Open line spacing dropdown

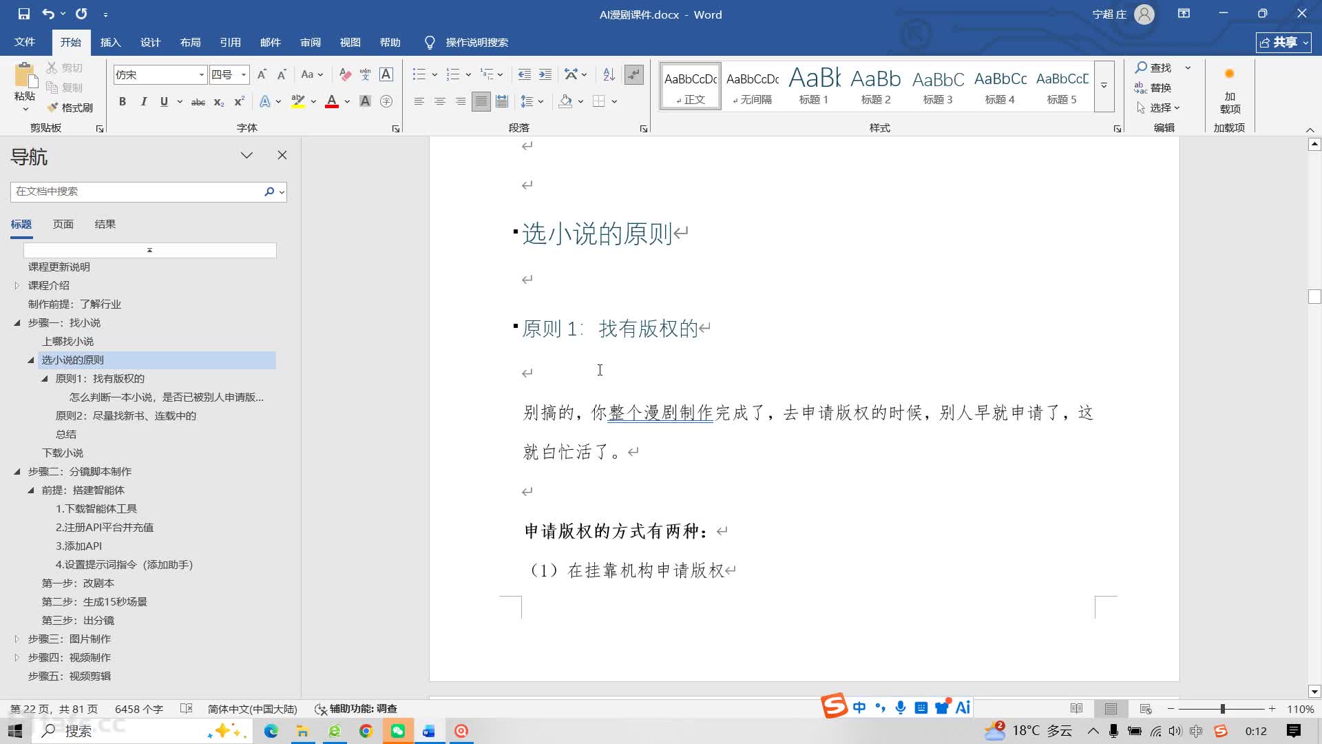(x=532, y=102)
